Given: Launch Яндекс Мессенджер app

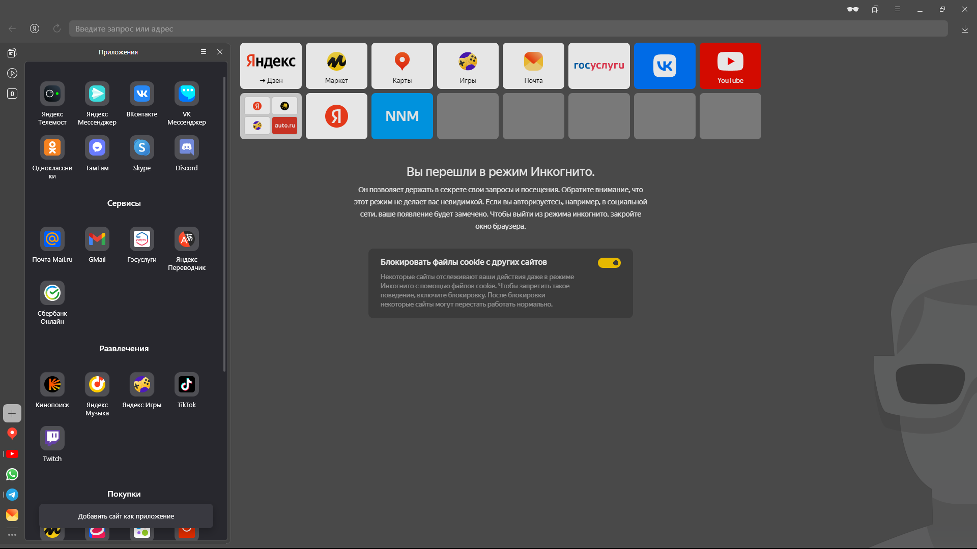Looking at the screenshot, I should click(97, 103).
